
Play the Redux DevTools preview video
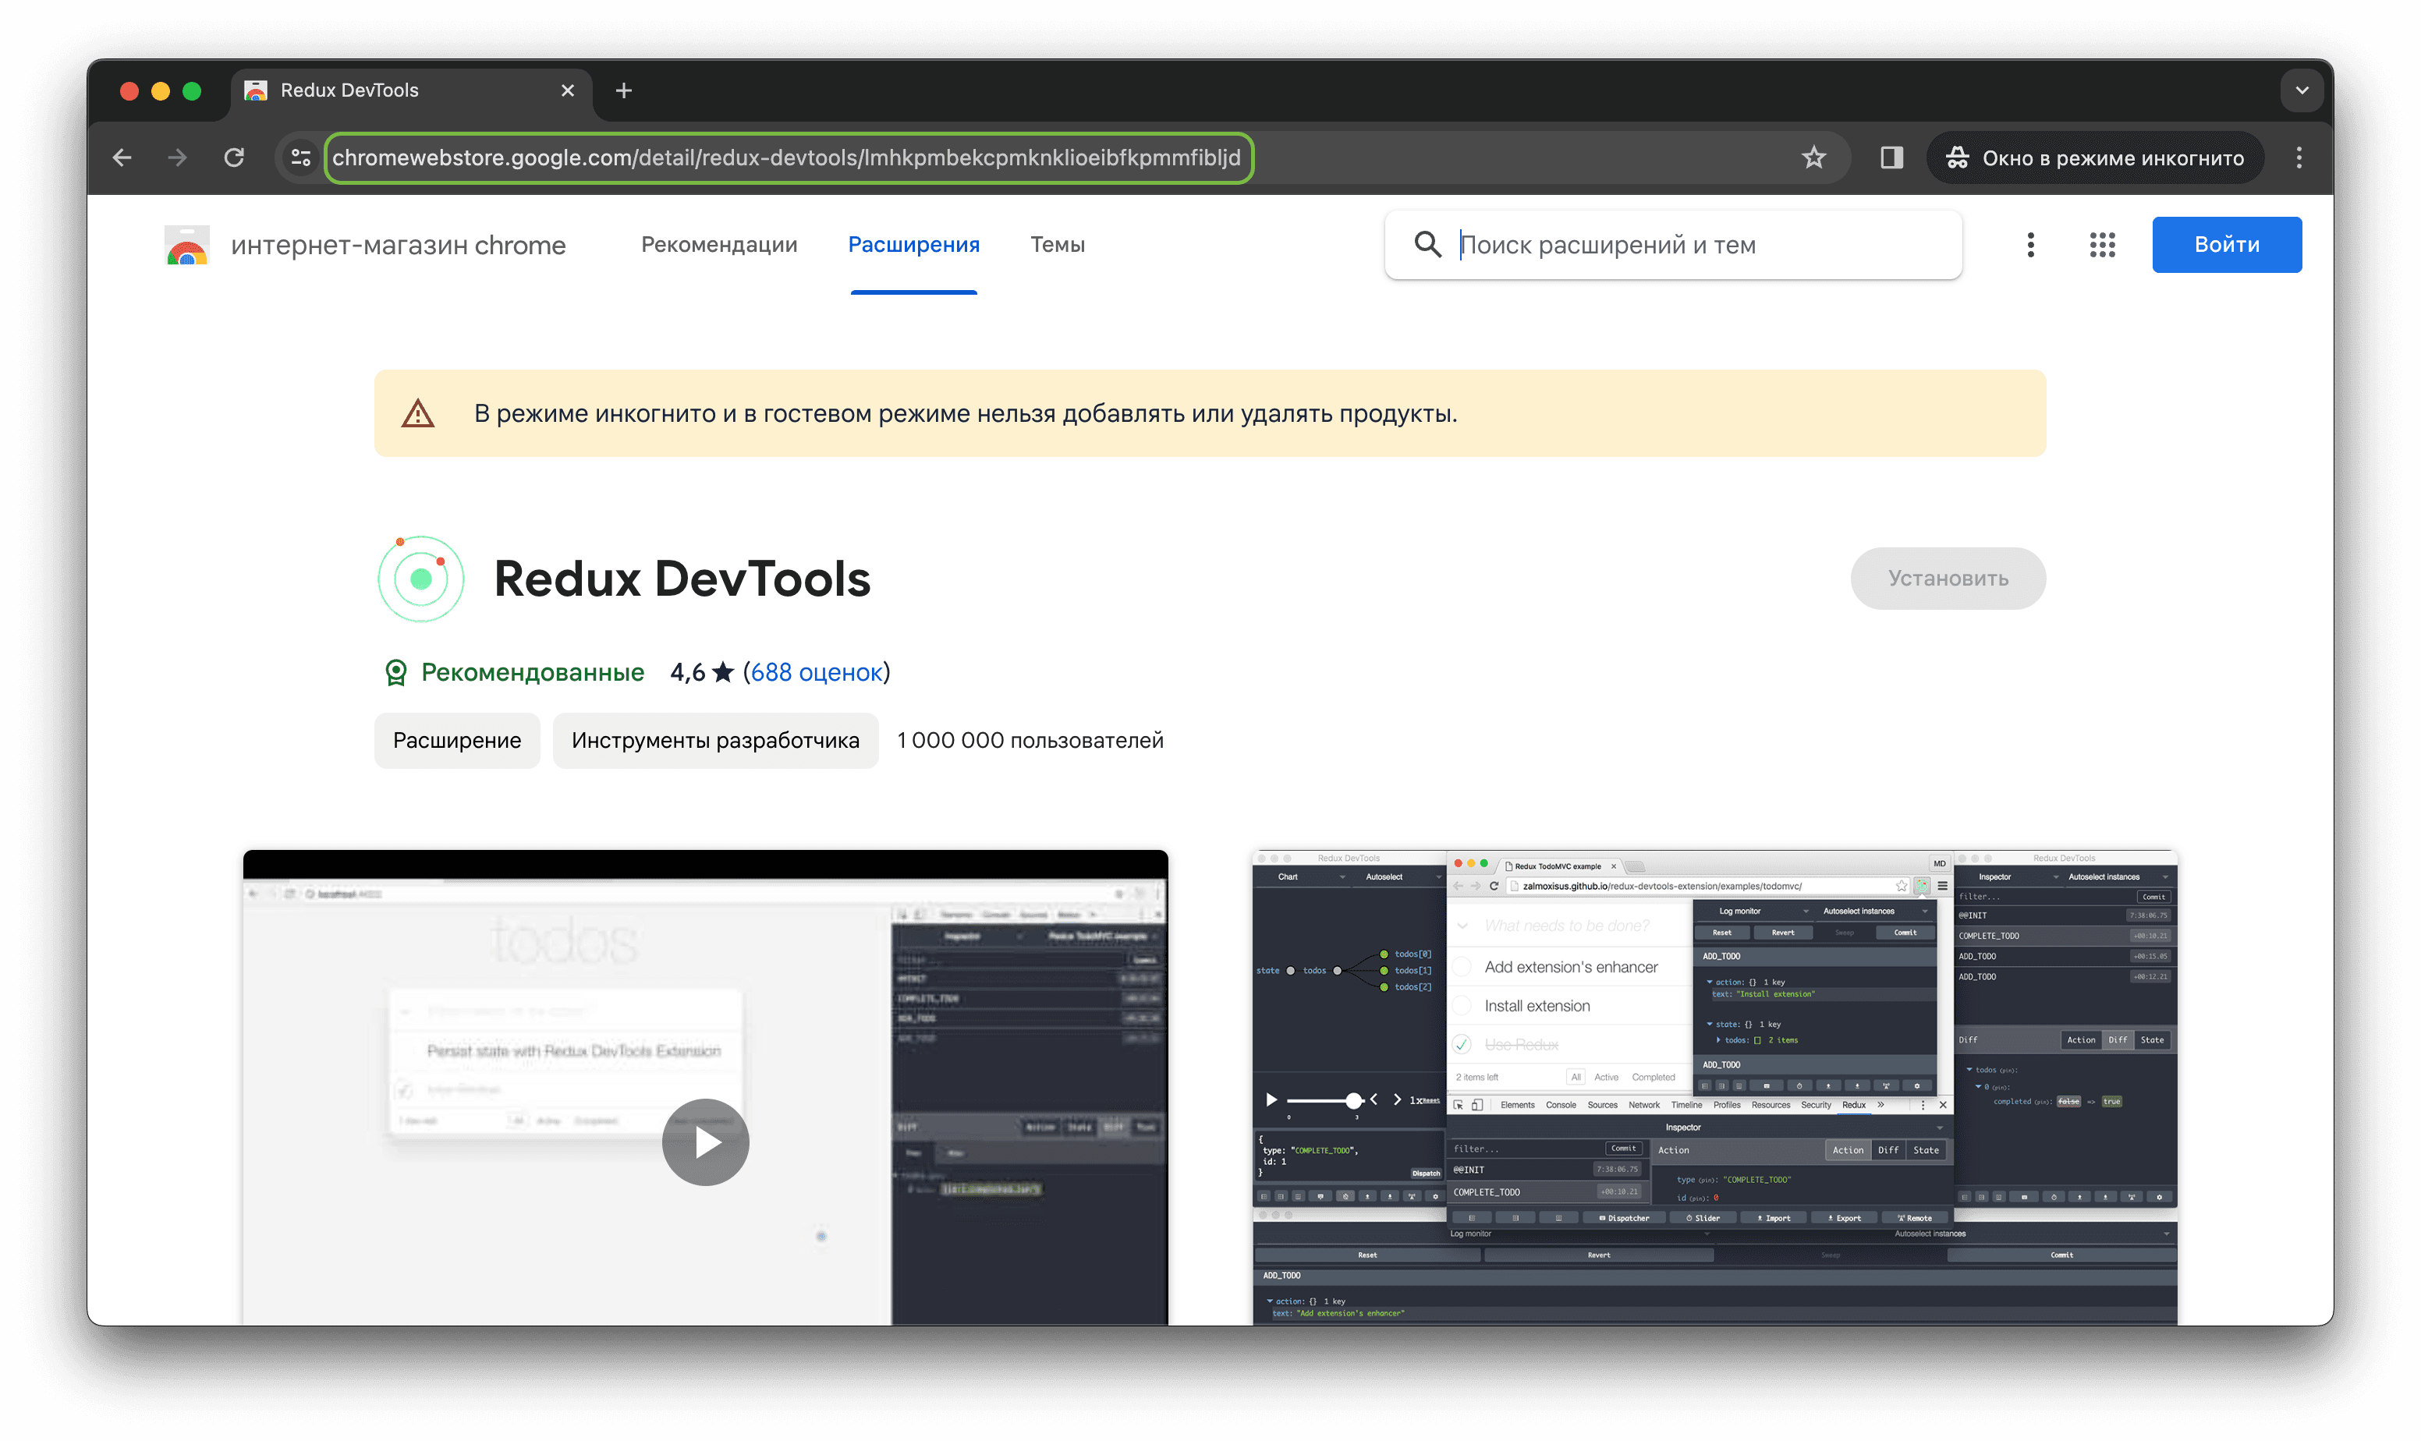(705, 1142)
